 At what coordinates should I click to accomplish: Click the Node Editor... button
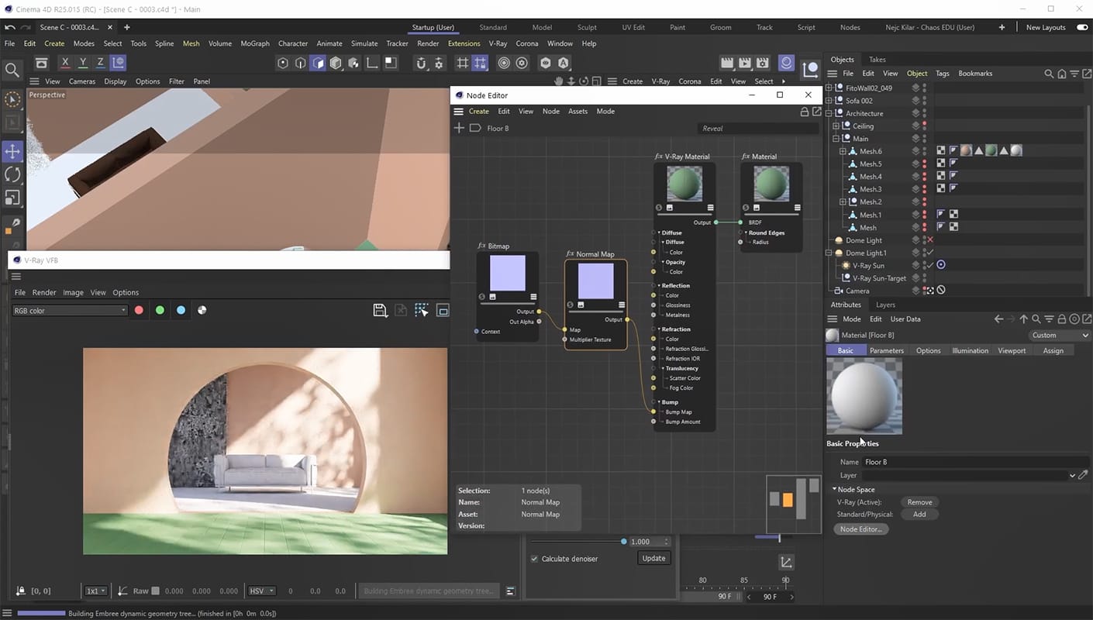[860, 529]
